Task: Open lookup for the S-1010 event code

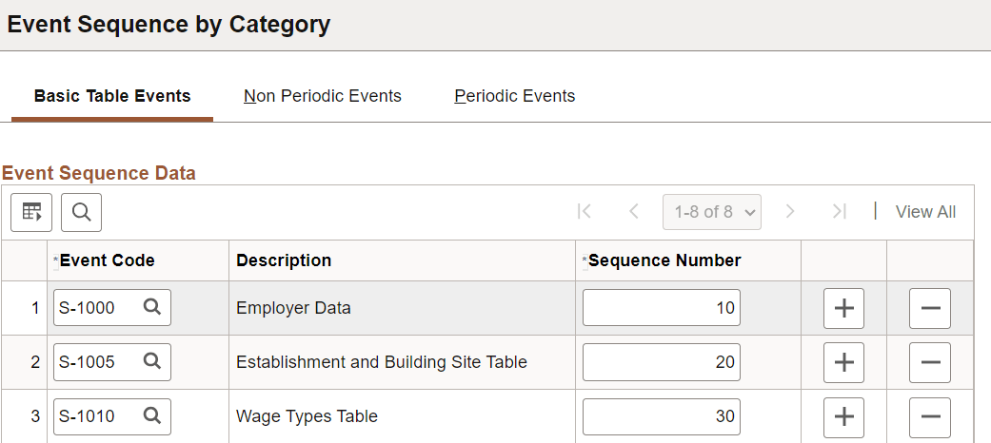Action: click(151, 415)
